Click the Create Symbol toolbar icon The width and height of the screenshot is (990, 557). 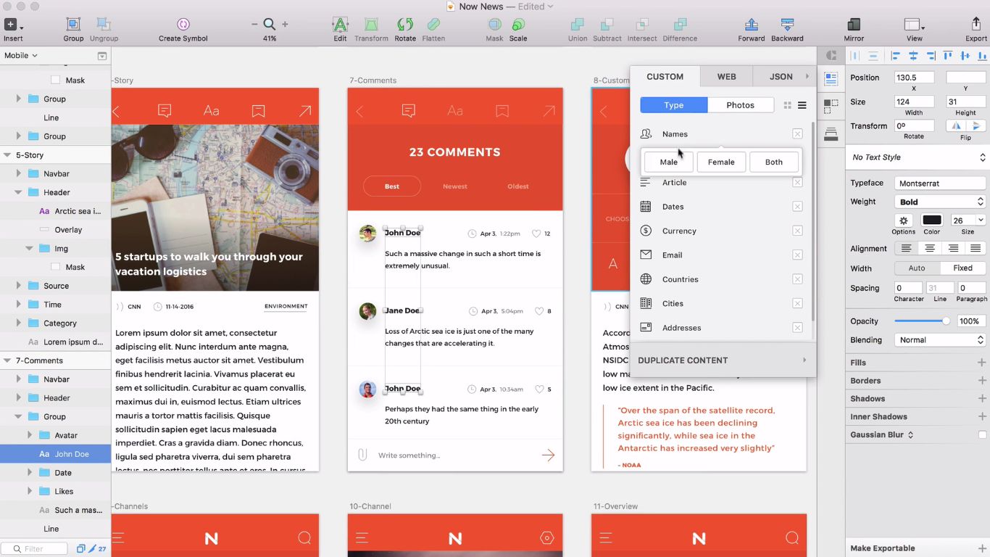click(x=183, y=25)
